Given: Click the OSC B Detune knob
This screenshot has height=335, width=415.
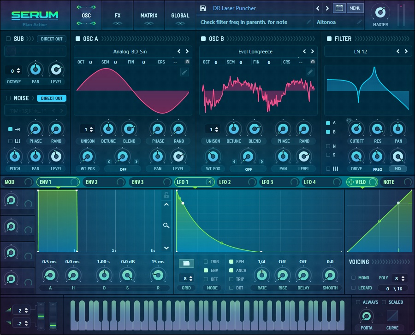Looking at the screenshot, I should (234, 129).
